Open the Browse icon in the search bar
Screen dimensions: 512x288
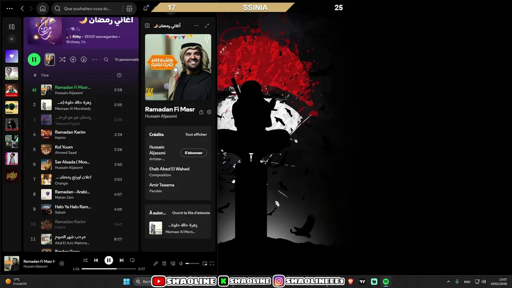[129, 8]
